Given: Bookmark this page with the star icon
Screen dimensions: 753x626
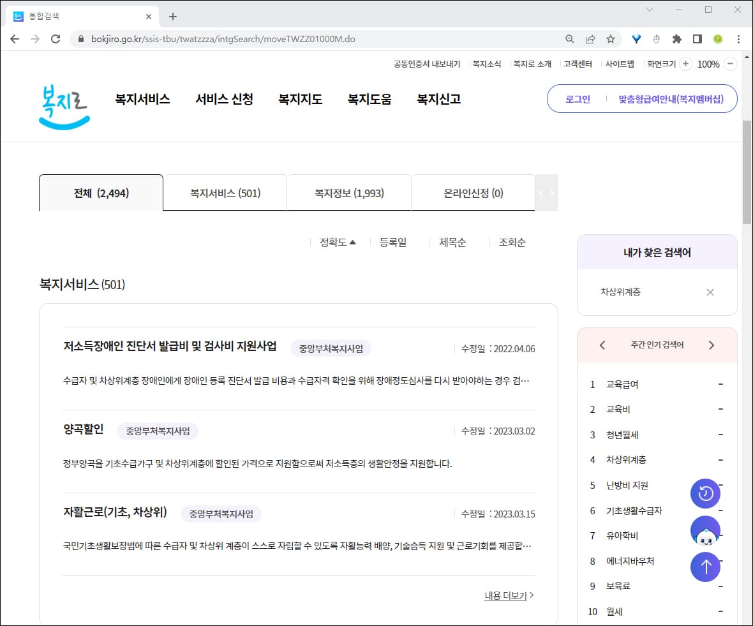Looking at the screenshot, I should click(x=611, y=39).
